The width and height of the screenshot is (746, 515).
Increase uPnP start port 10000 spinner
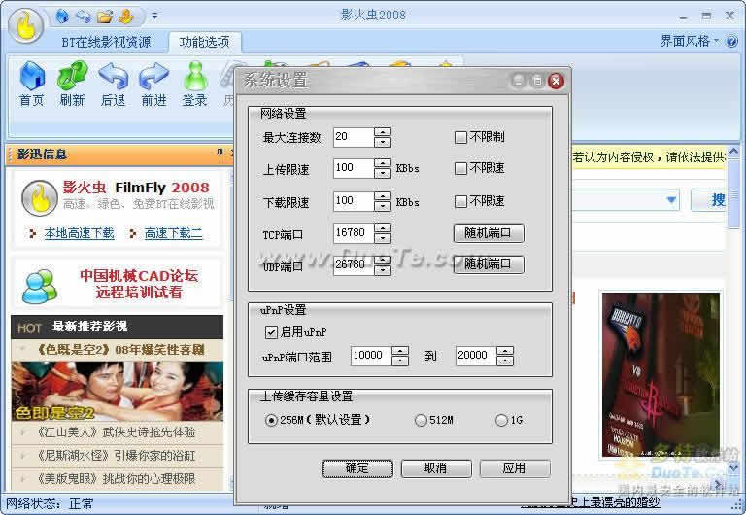click(x=400, y=351)
